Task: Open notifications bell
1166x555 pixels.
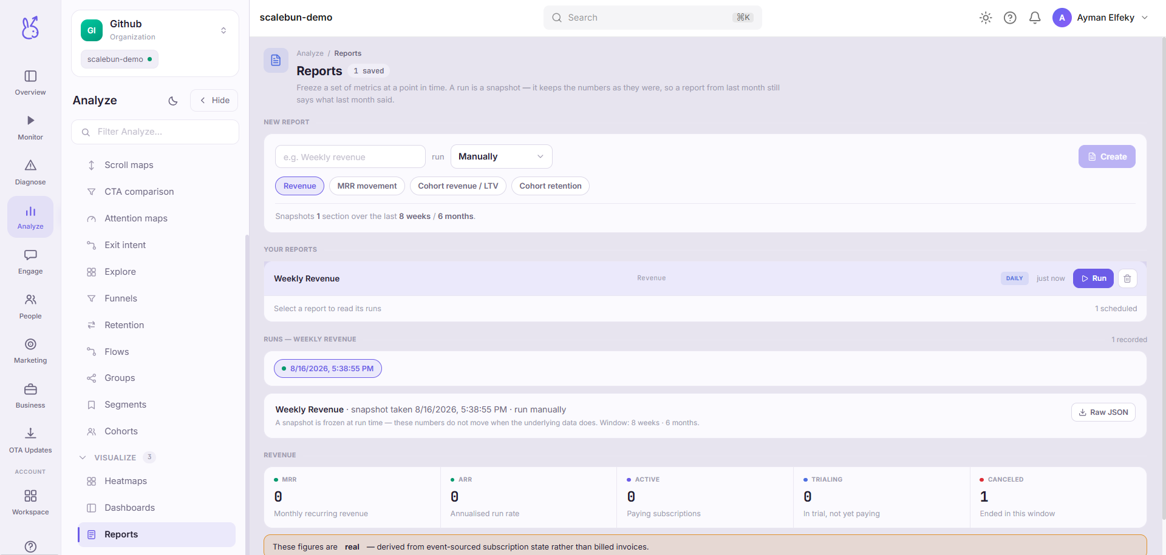Action: 1035,18
